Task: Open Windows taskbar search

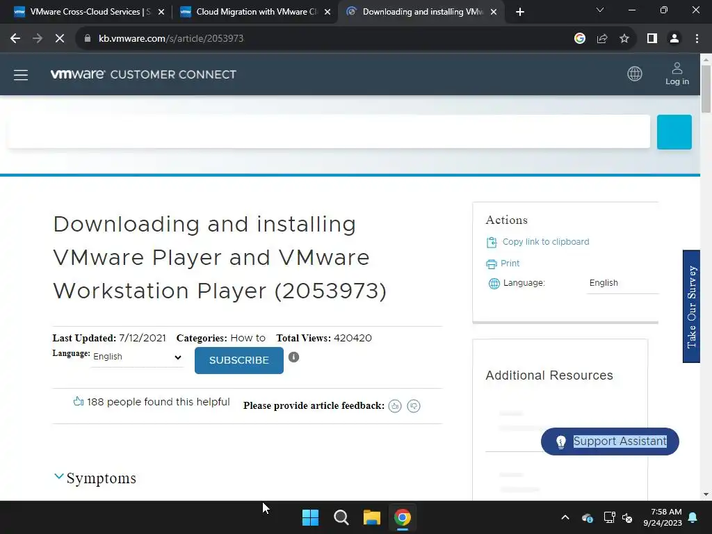Action: click(x=341, y=517)
